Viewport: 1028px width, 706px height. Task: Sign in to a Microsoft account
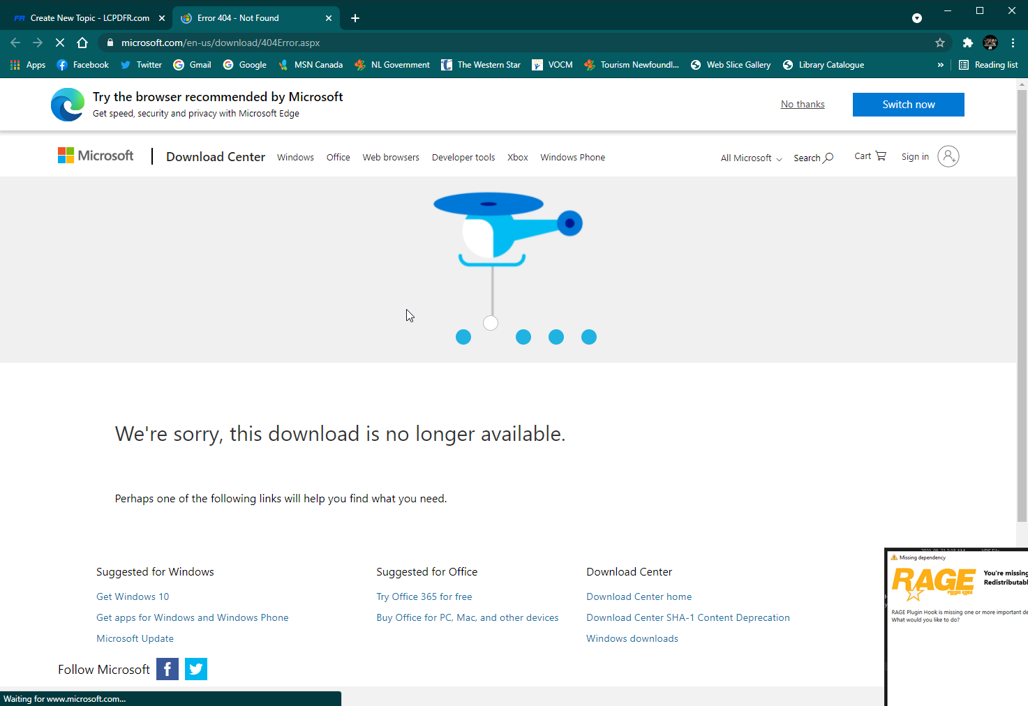(x=930, y=156)
